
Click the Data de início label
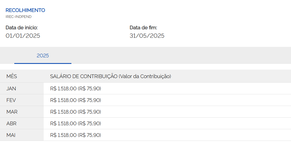[22, 28]
